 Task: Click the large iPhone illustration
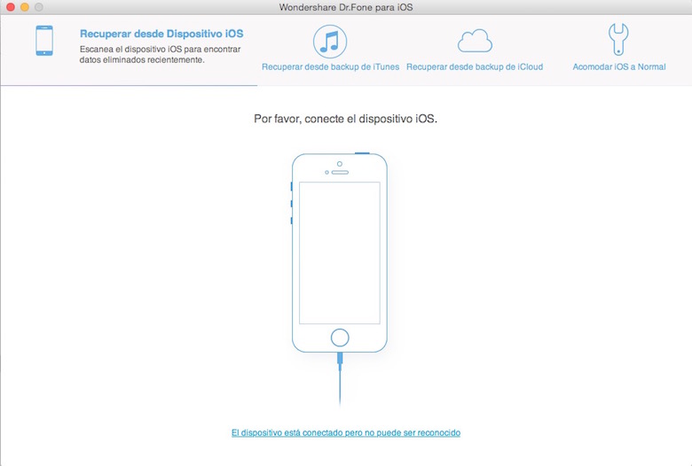tap(340, 253)
